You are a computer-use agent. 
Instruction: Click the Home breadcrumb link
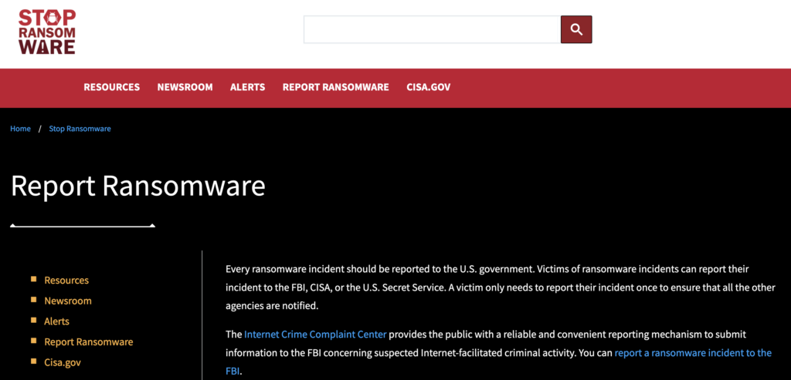pyautogui.click(x=20, y=129)
